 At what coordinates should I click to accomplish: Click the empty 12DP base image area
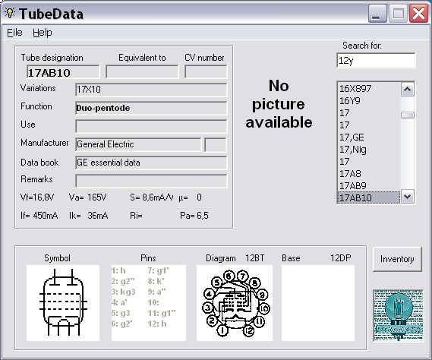[318, 303]
